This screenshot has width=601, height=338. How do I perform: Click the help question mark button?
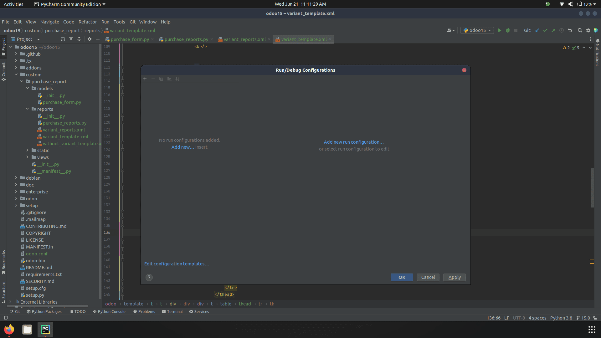(x=149, y=277)
